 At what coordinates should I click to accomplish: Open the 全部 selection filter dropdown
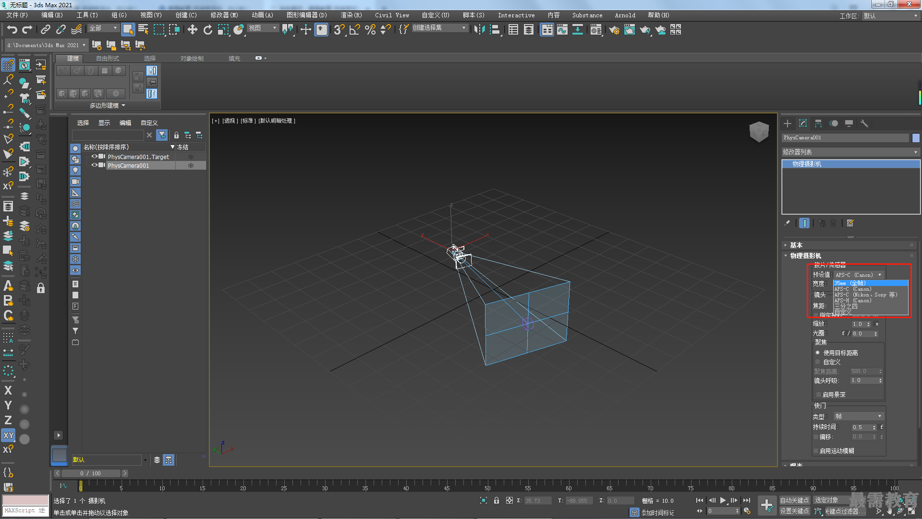pyautogui.click(x=103, y=28)
